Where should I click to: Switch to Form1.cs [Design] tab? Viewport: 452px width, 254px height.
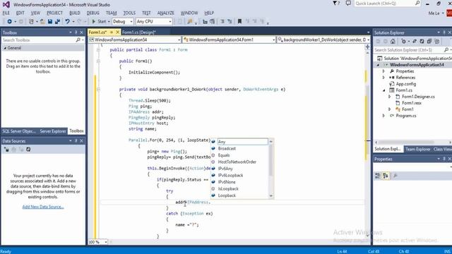[139, 32]
